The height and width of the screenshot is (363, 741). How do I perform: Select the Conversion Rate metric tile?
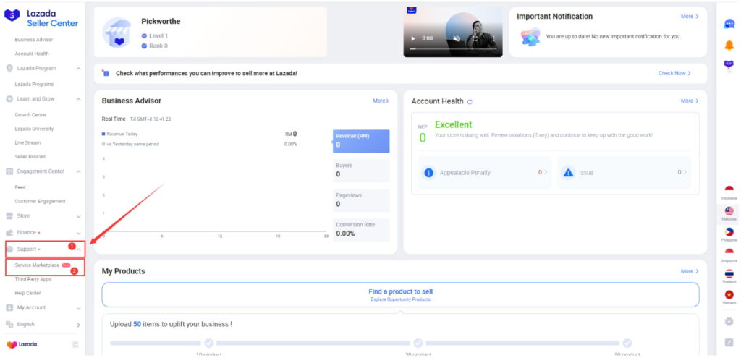361,229
